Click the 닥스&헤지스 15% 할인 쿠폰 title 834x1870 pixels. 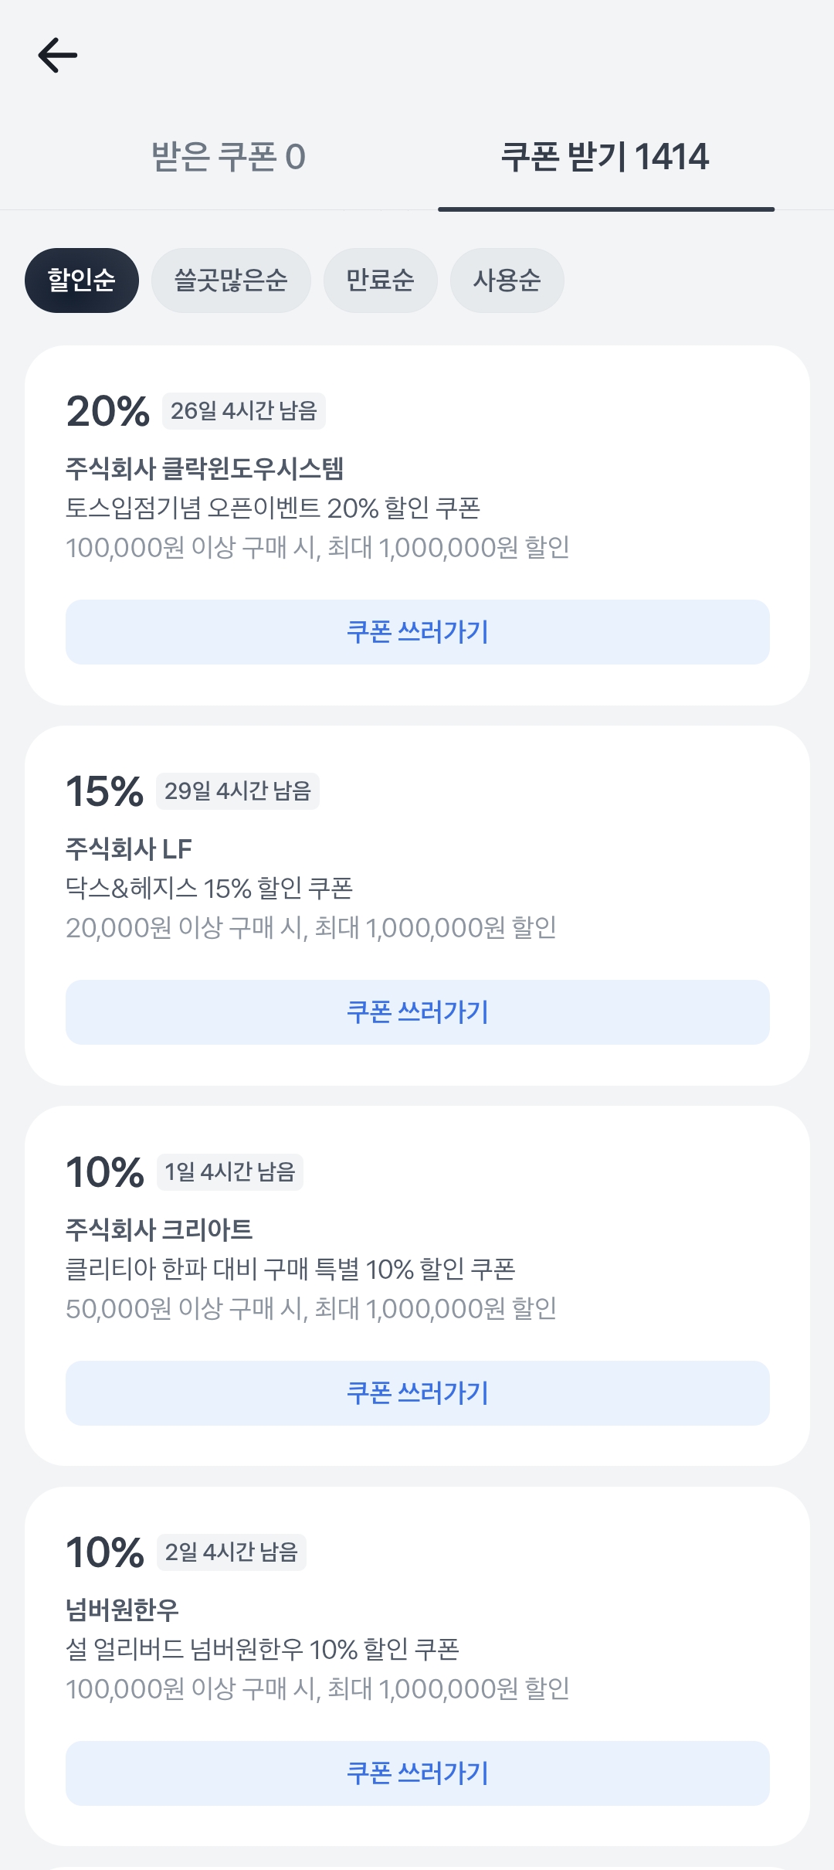click(209, 889)
